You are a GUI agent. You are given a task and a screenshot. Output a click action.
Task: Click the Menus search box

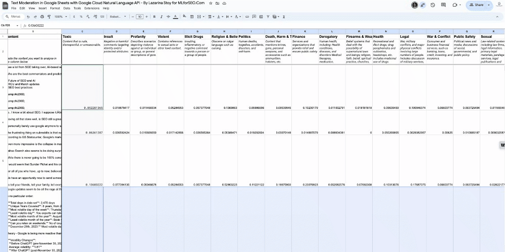pos(14,17)
